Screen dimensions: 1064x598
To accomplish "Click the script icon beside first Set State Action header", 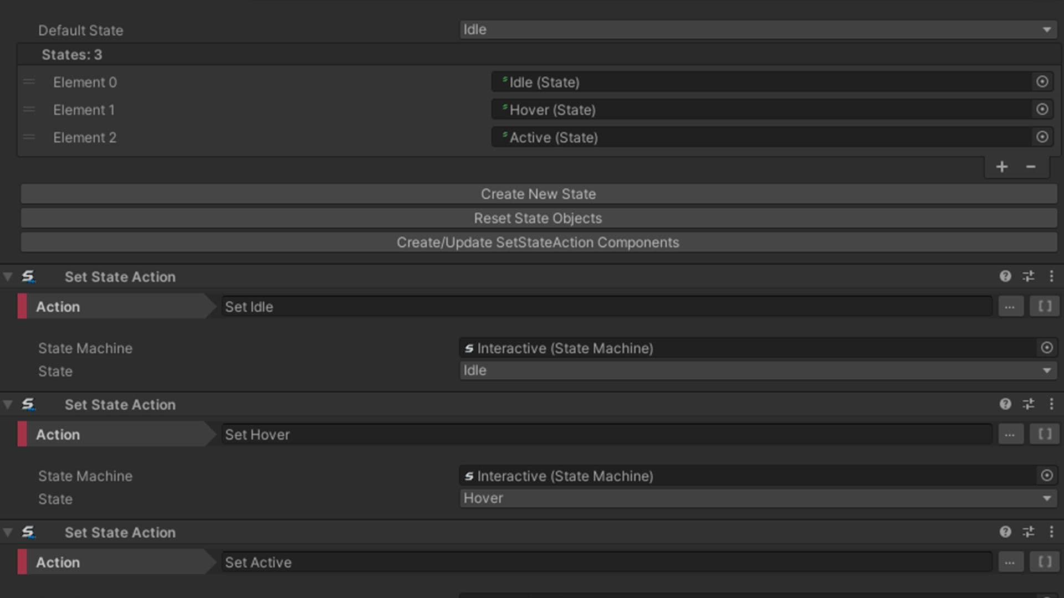I will (x=29, y=276).
